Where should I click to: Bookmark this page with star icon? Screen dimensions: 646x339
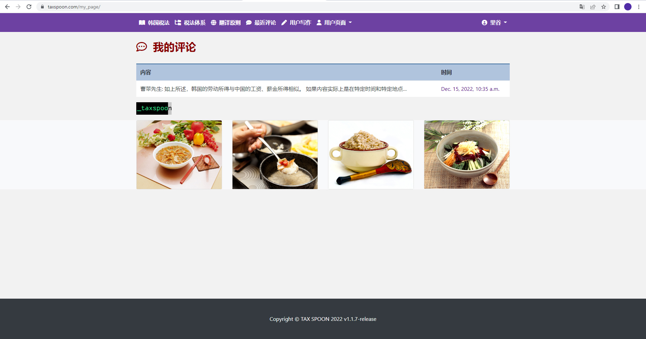click(x=604, y=7)
